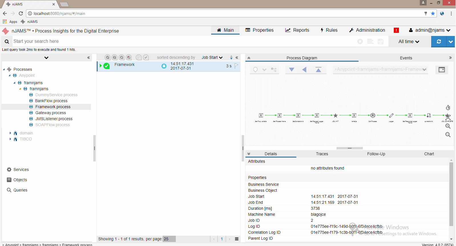
Task: Toggle the error status filter
Action: [122, 57]
